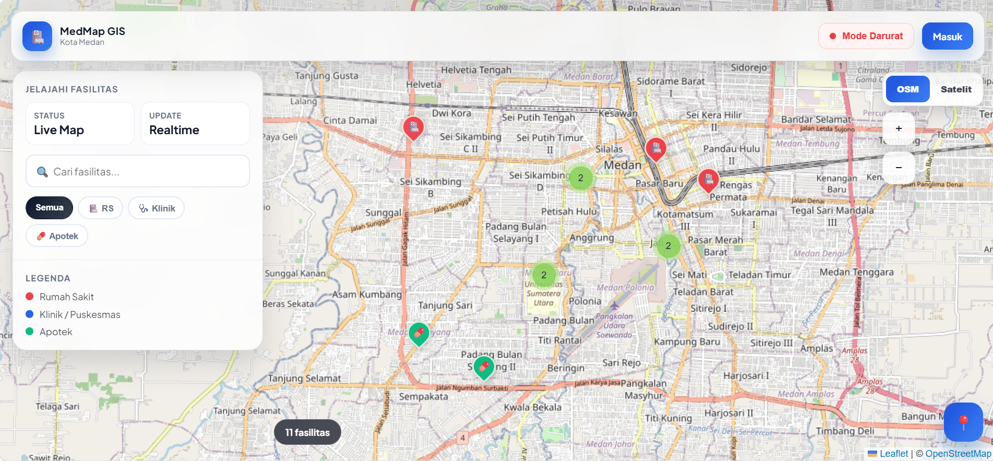Activate Mode Darurat emergency button
993x461 pixels.
pyautogui.click(x=866, y=36)
